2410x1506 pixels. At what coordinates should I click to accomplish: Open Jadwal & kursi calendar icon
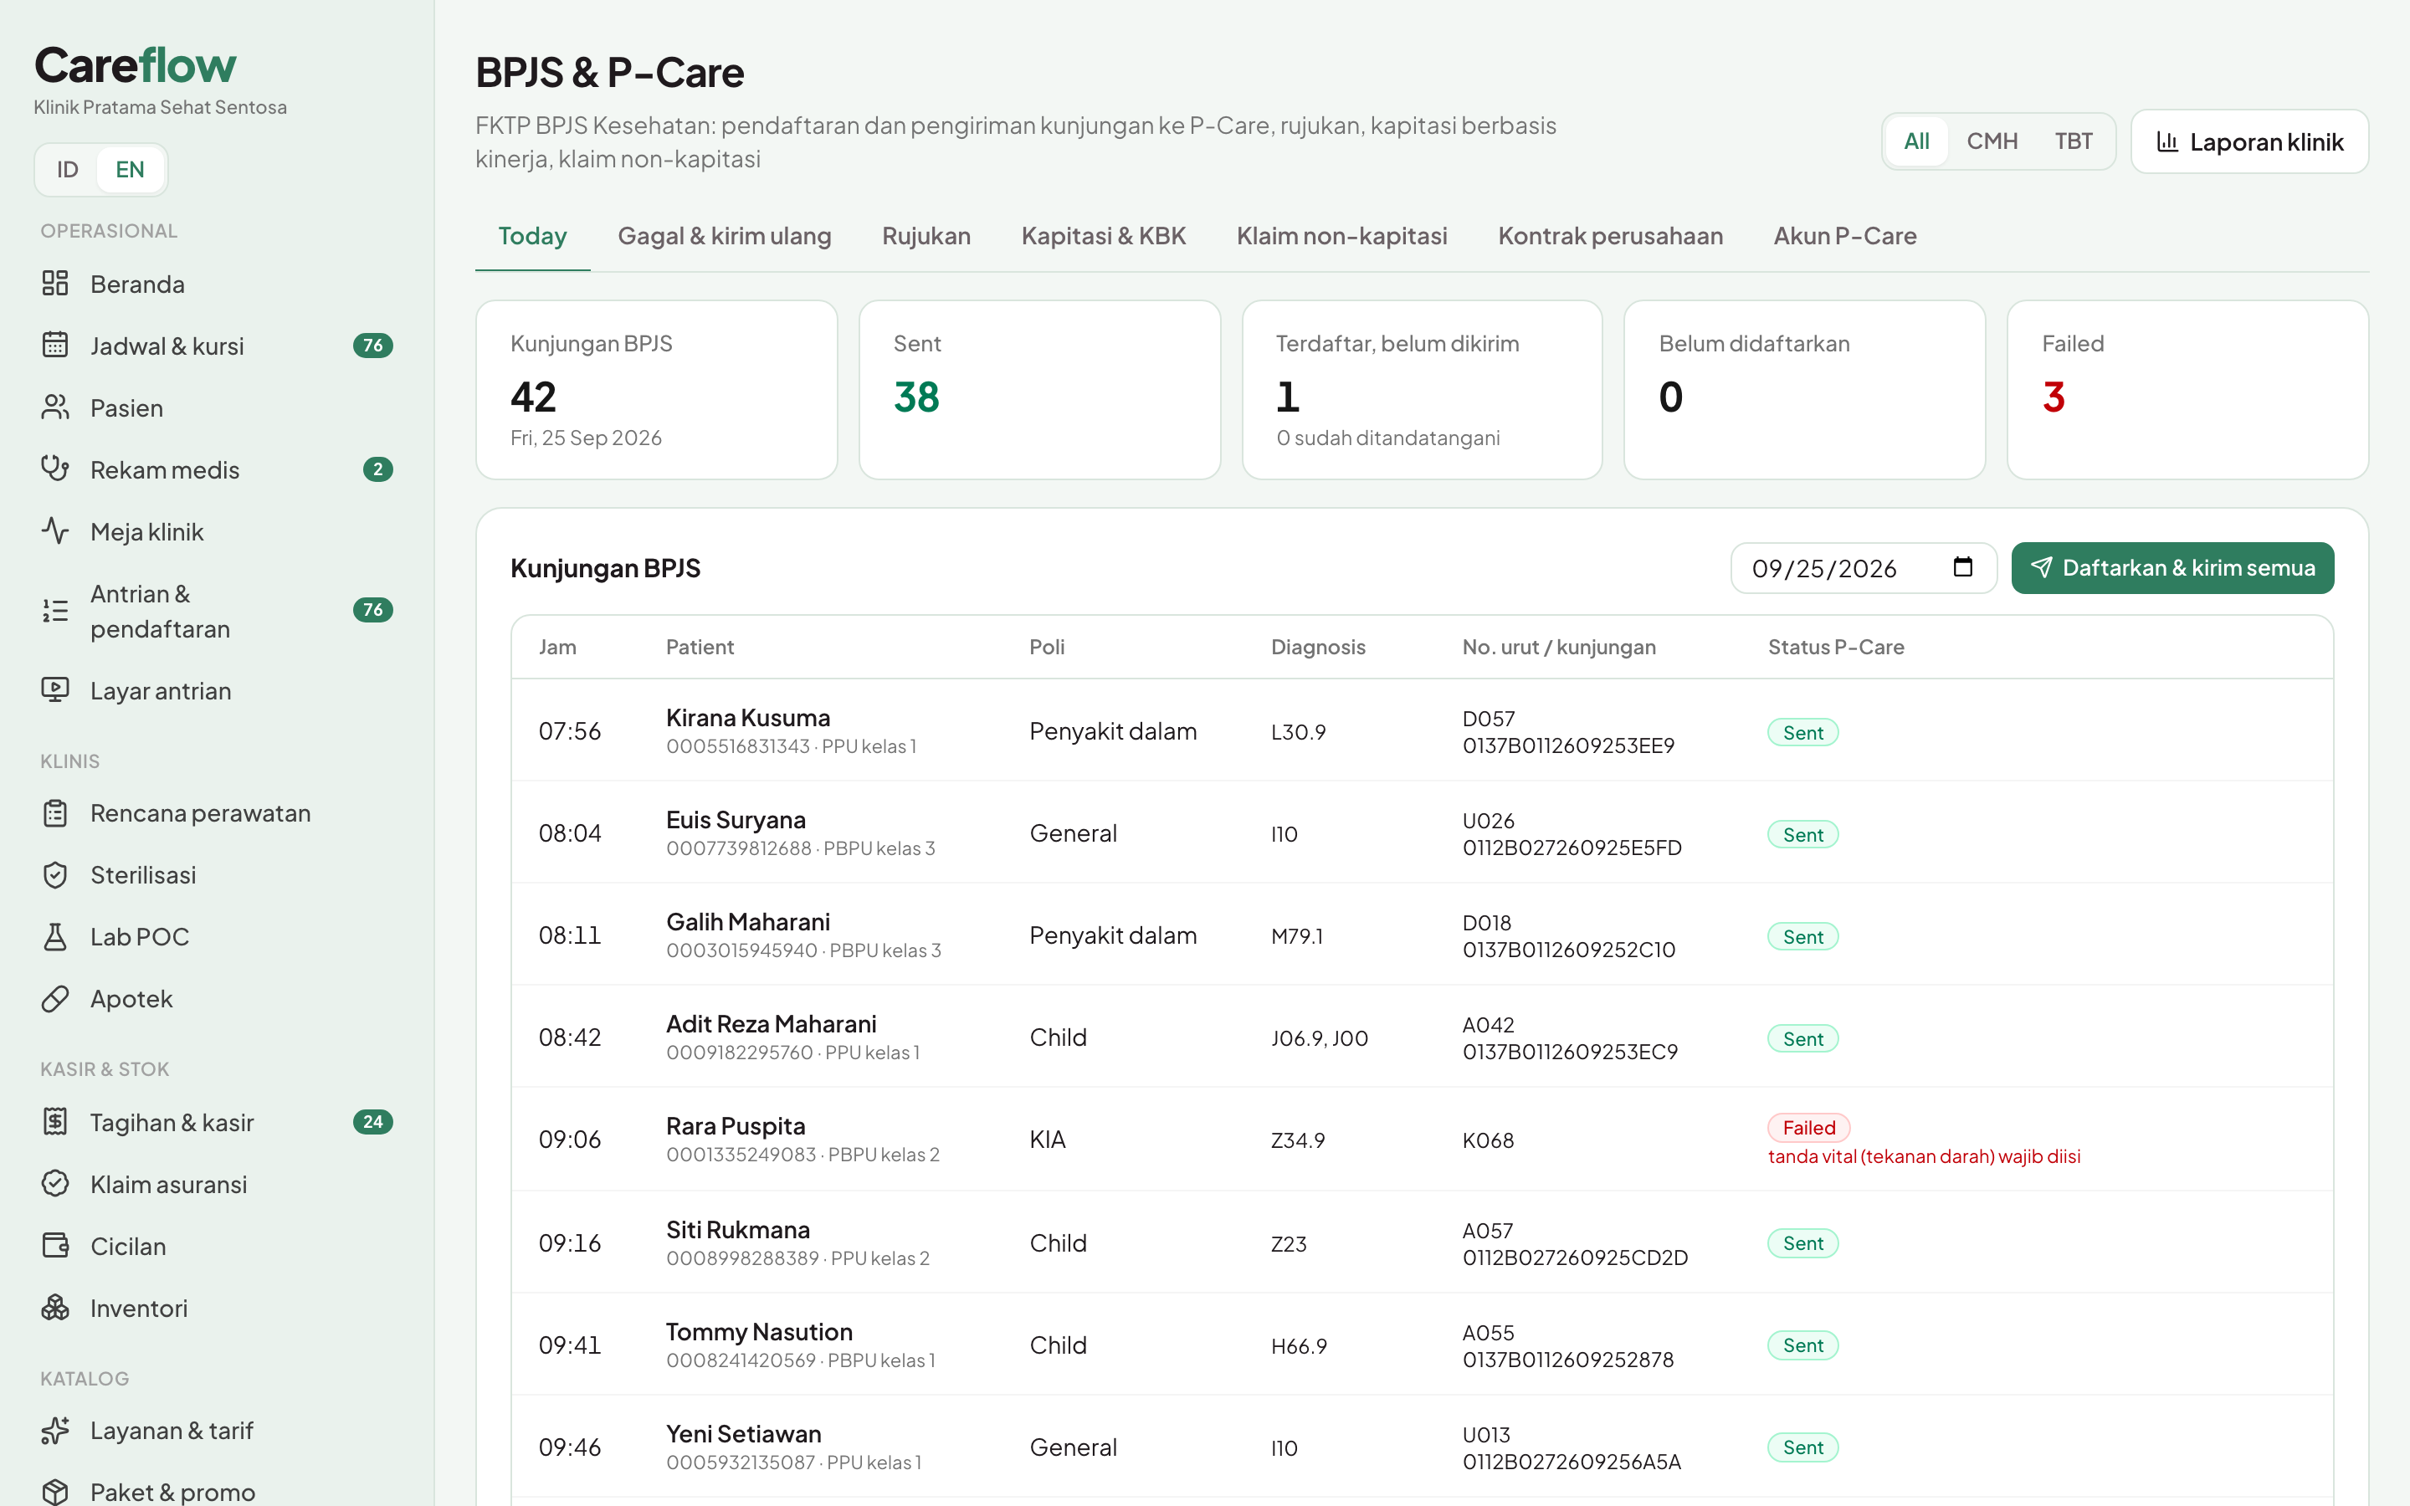(x=54, y=346)
